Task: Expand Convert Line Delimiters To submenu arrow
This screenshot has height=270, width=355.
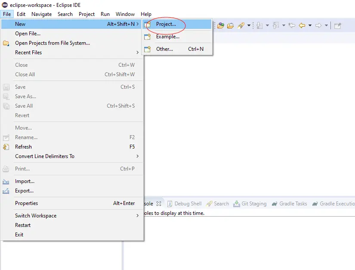Action: pyautogui.click(x=137, y=156)
